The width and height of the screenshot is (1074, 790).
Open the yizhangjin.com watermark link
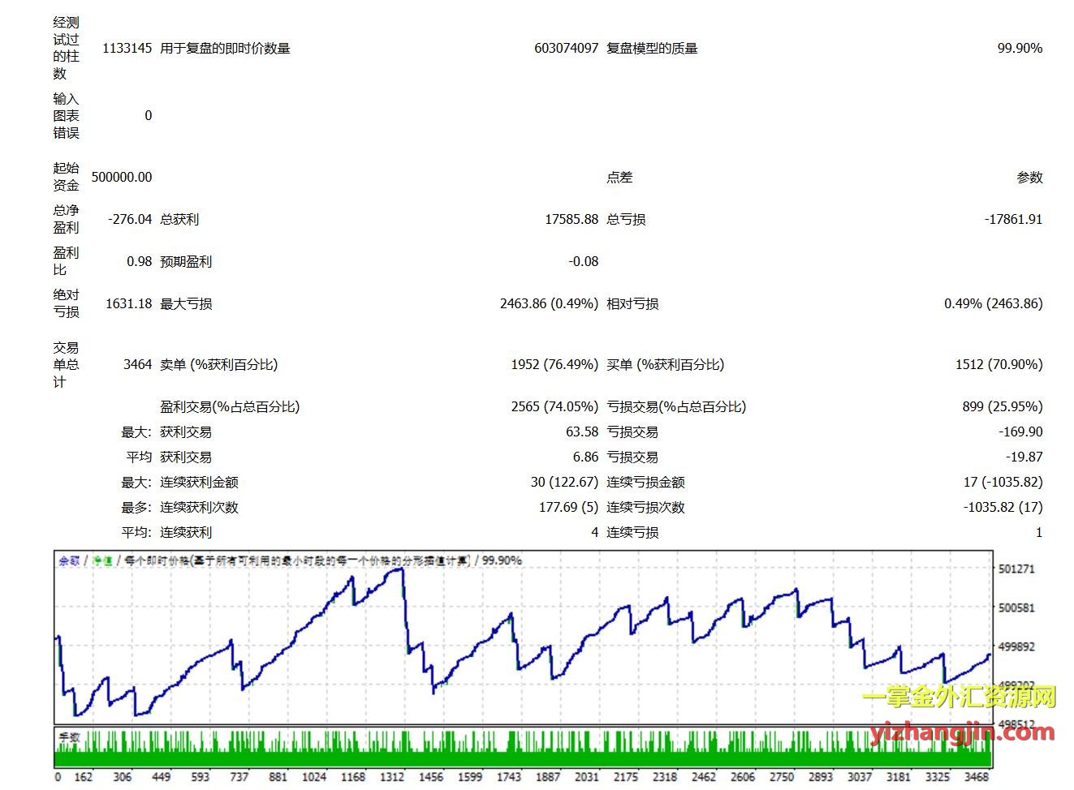(x=962, y=732)
